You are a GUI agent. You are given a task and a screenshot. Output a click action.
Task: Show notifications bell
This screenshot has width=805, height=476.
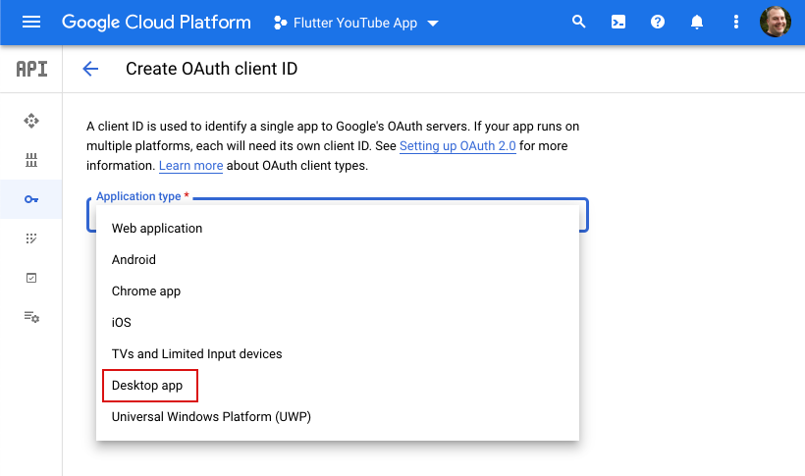click(697, 22)
